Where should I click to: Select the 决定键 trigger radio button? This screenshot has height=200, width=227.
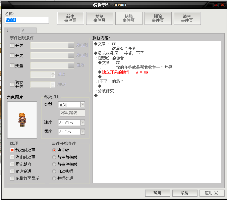(54, 150)
